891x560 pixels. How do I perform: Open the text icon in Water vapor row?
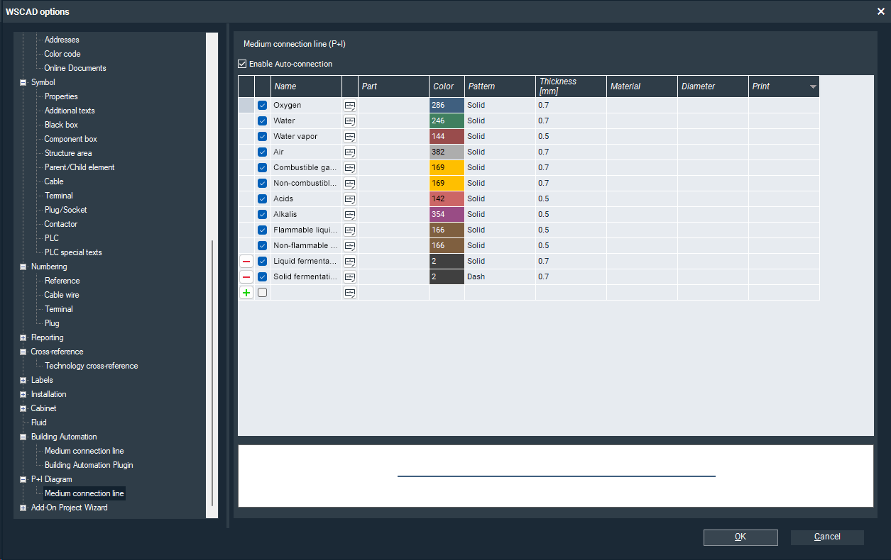click(350, 137)
